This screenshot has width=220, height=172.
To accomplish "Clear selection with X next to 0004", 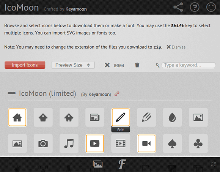I will [107, 65].
